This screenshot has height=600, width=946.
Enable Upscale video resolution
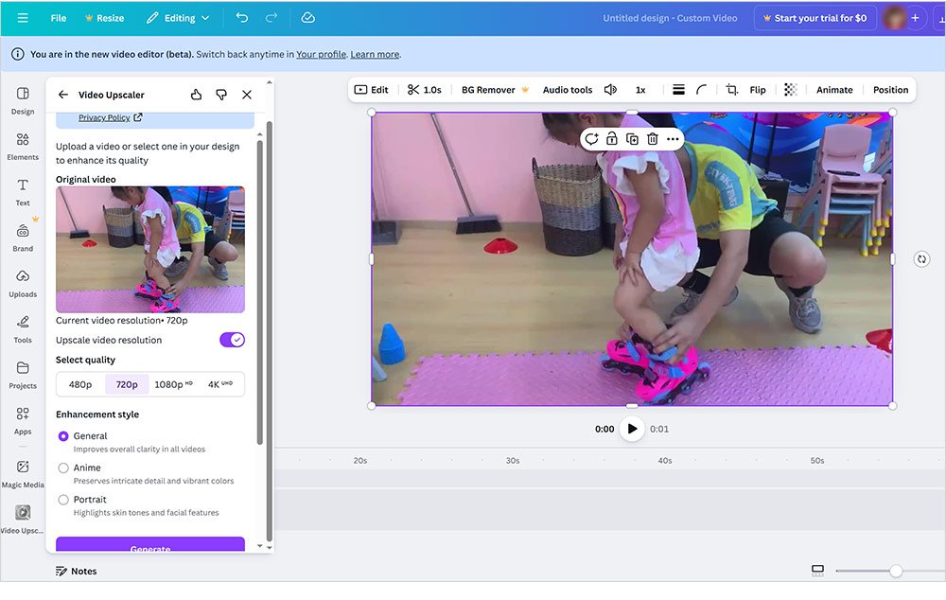click(x=232, y=339)
